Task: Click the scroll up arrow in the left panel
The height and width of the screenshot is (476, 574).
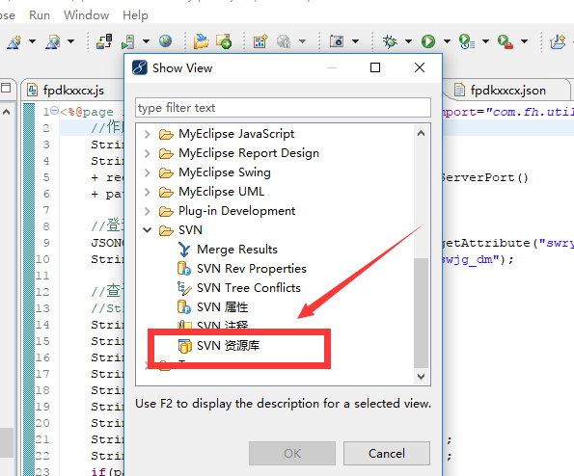Action: click(x=6, y=112)
